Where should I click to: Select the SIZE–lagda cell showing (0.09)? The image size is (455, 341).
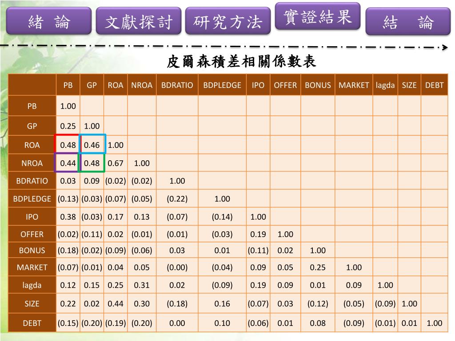385,304
